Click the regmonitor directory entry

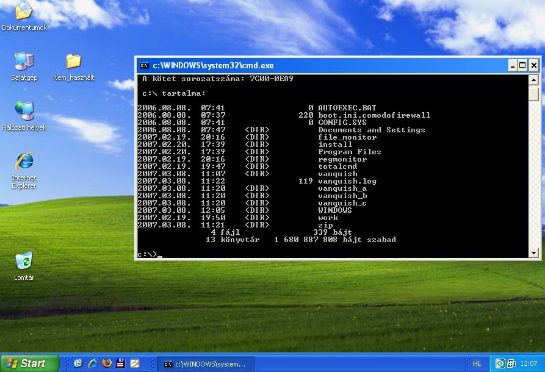[x=342, y=159]
